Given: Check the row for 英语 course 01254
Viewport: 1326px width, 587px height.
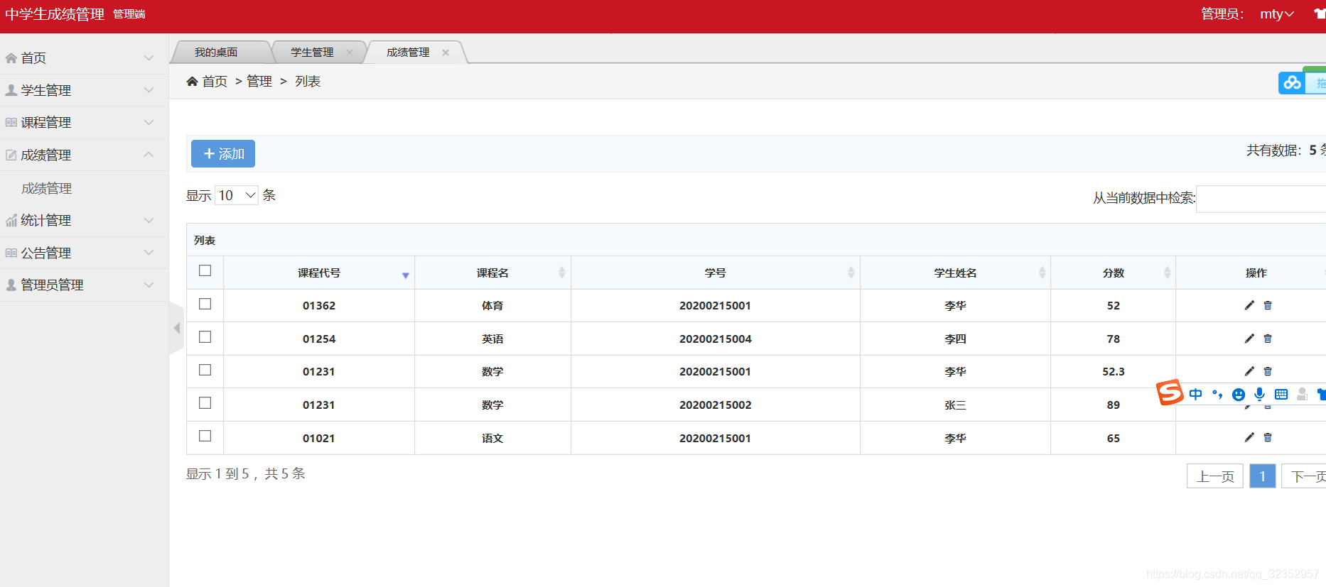Looking at the screenshot, I should (205, 336).
